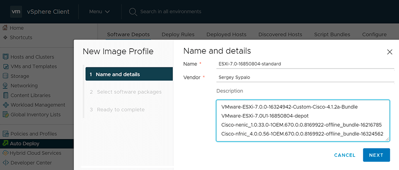Expand the Menu dropdown
The image size is (399, 170).
[x=99, y=12]
